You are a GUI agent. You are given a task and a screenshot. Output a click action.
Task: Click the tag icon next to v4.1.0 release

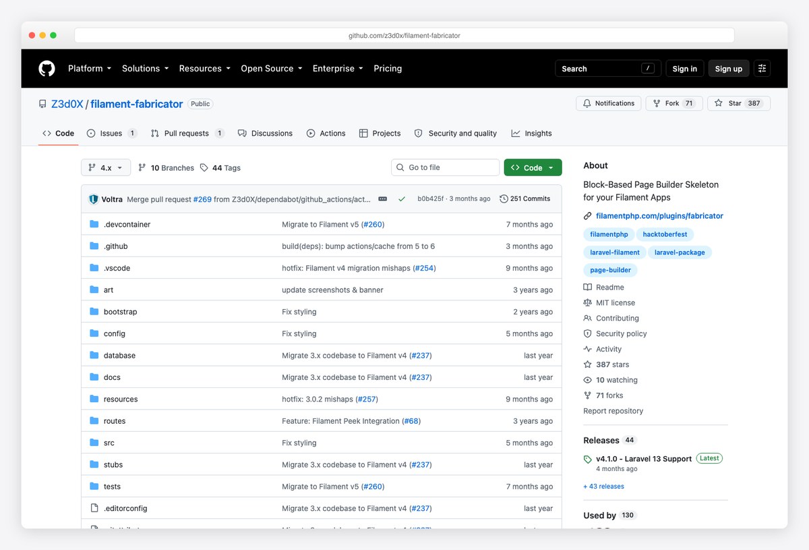[x=588, y=459]
